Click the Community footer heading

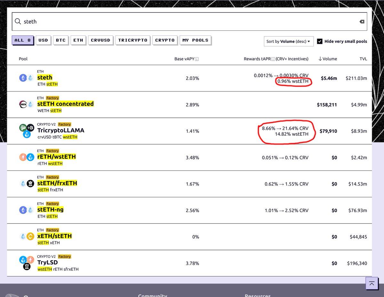(153, 295)
